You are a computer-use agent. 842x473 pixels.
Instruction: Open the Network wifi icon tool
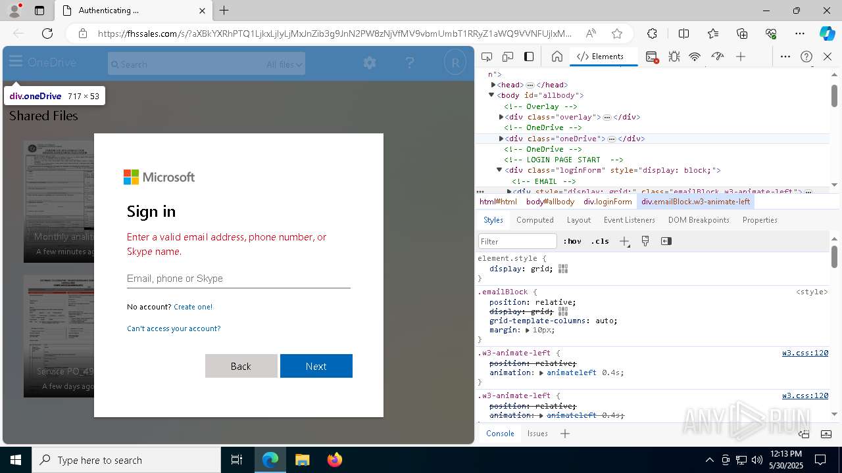tap(695, 56)
